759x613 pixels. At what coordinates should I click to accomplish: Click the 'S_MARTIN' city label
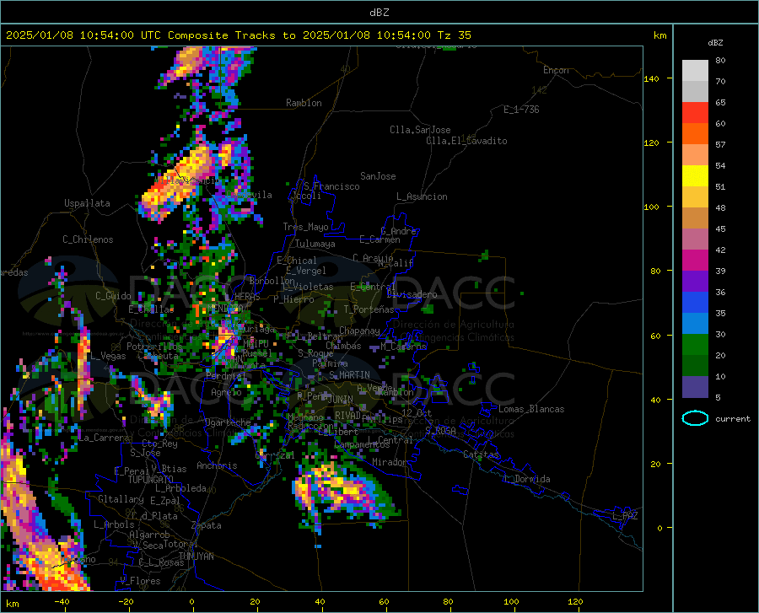pos(349,375)
